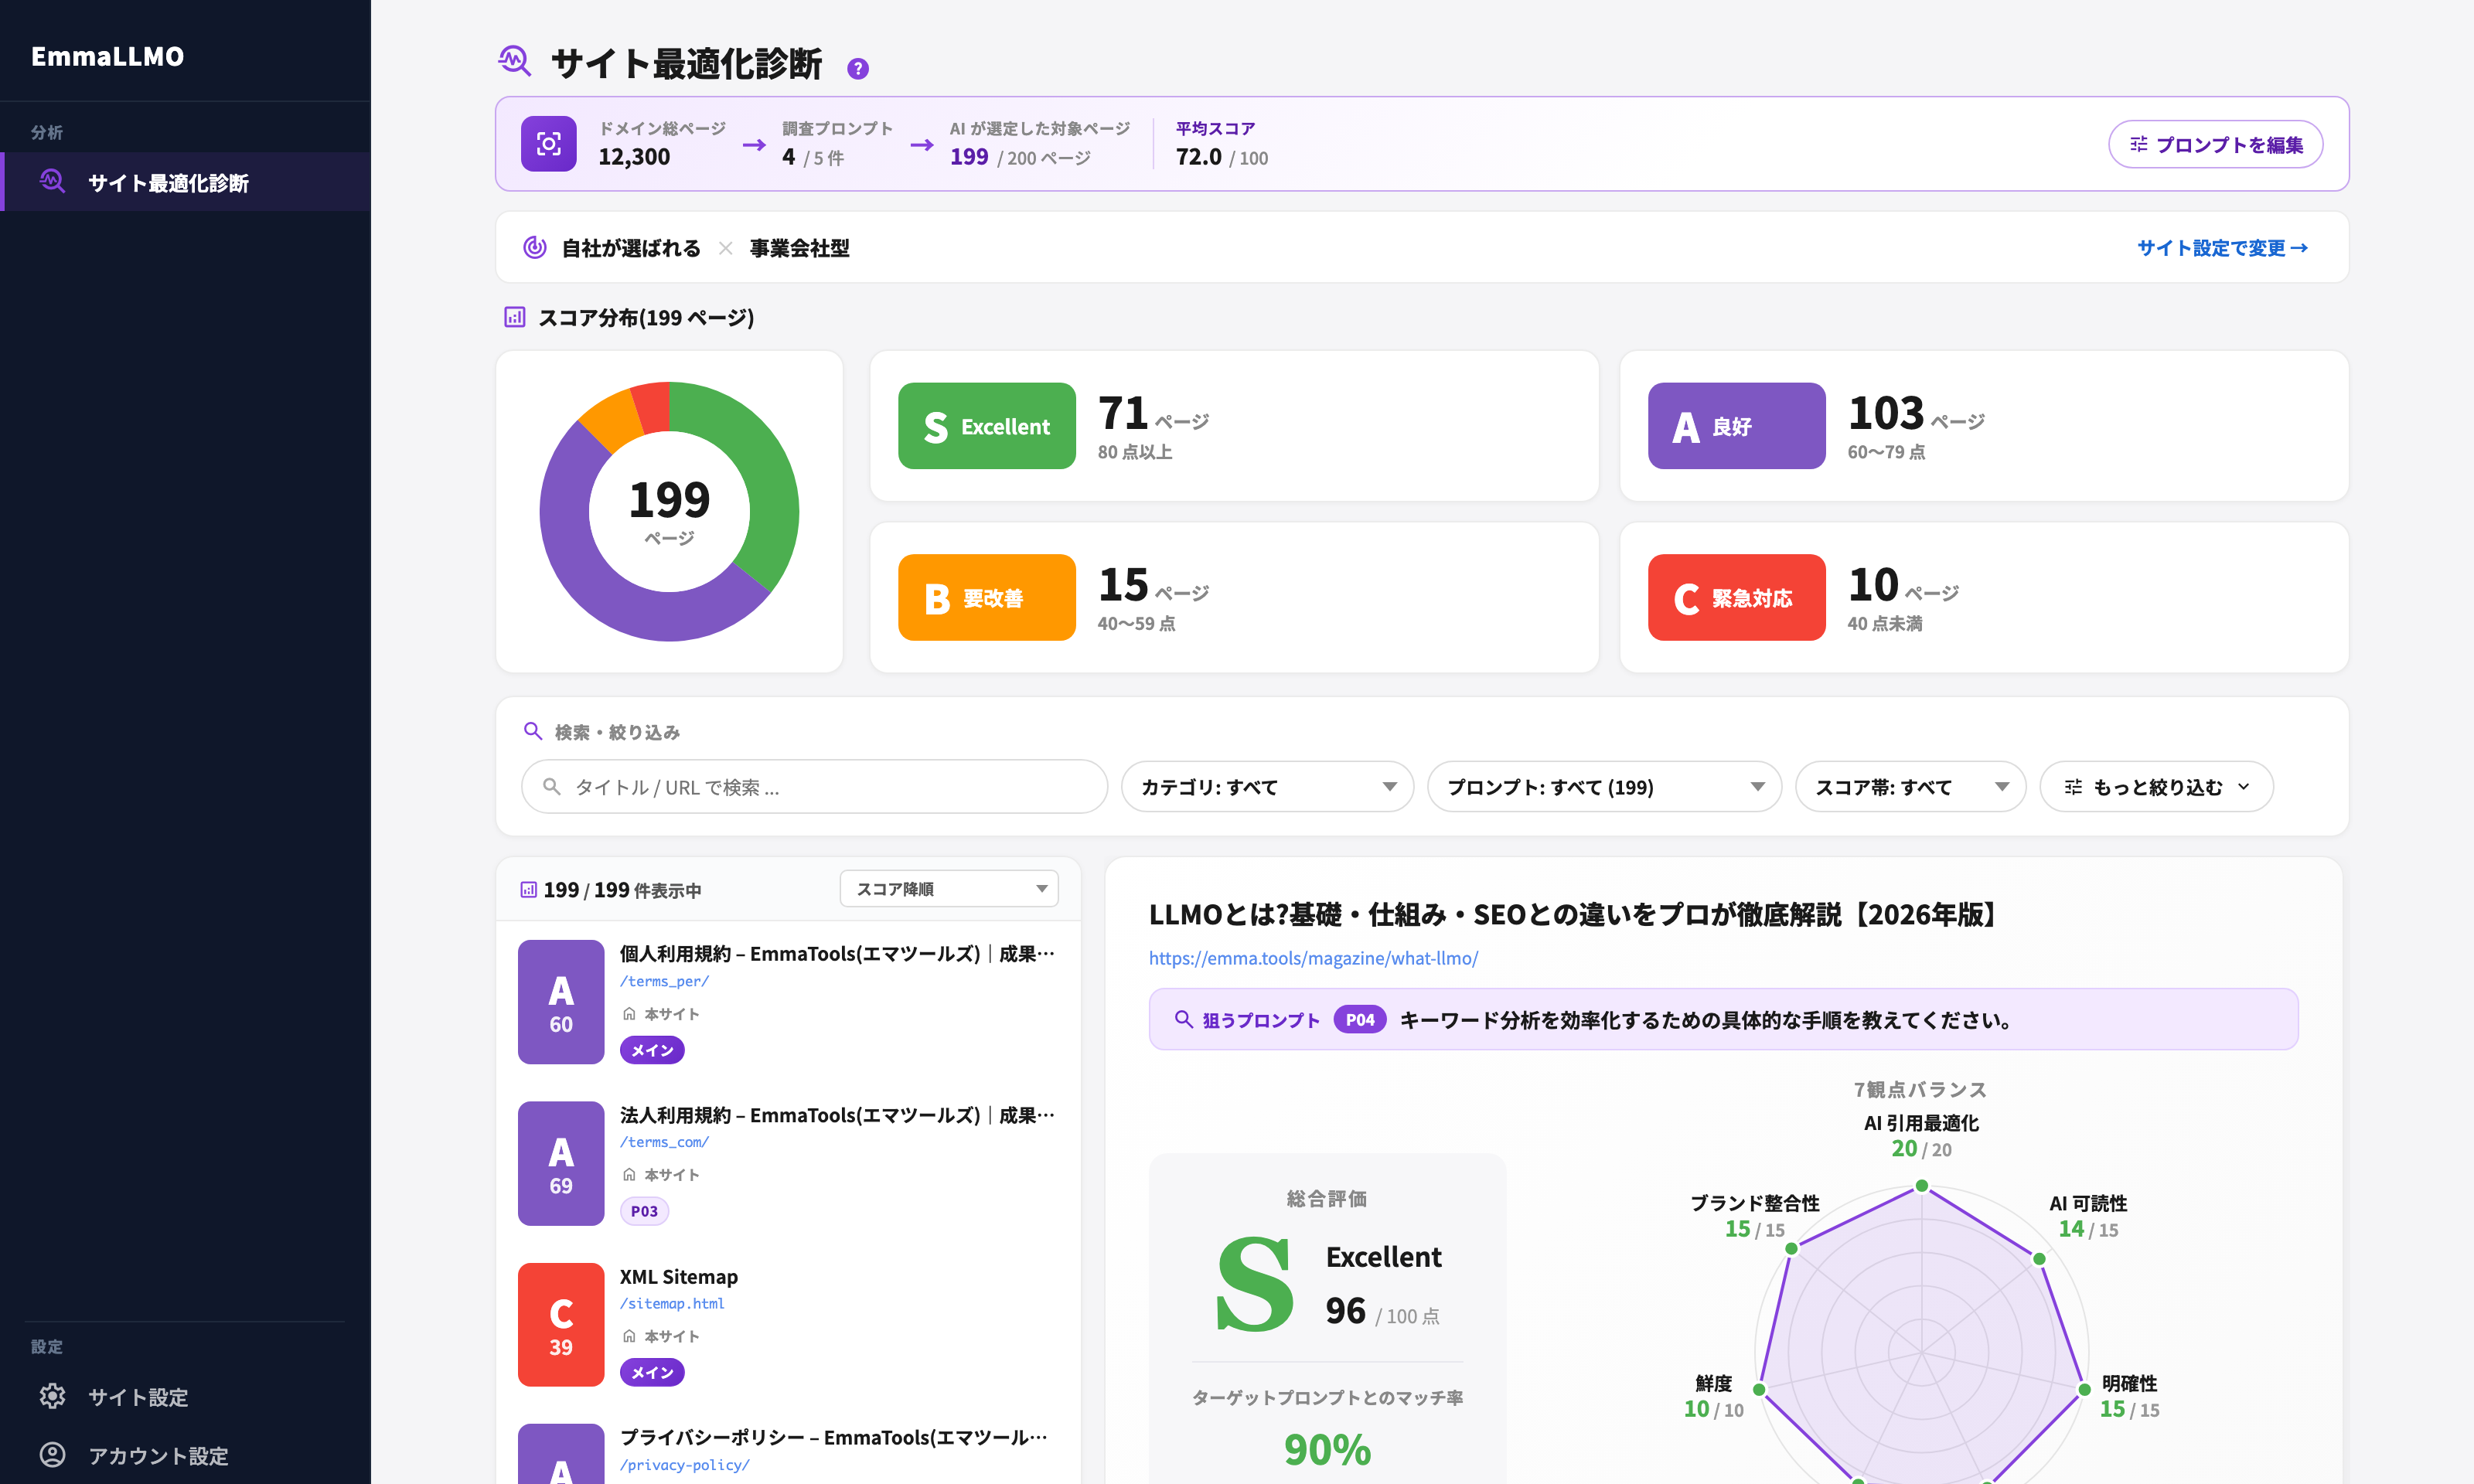Click the help question mark icon beside page title
This screenshot has width=2474, height=1484.
[857, 68]
